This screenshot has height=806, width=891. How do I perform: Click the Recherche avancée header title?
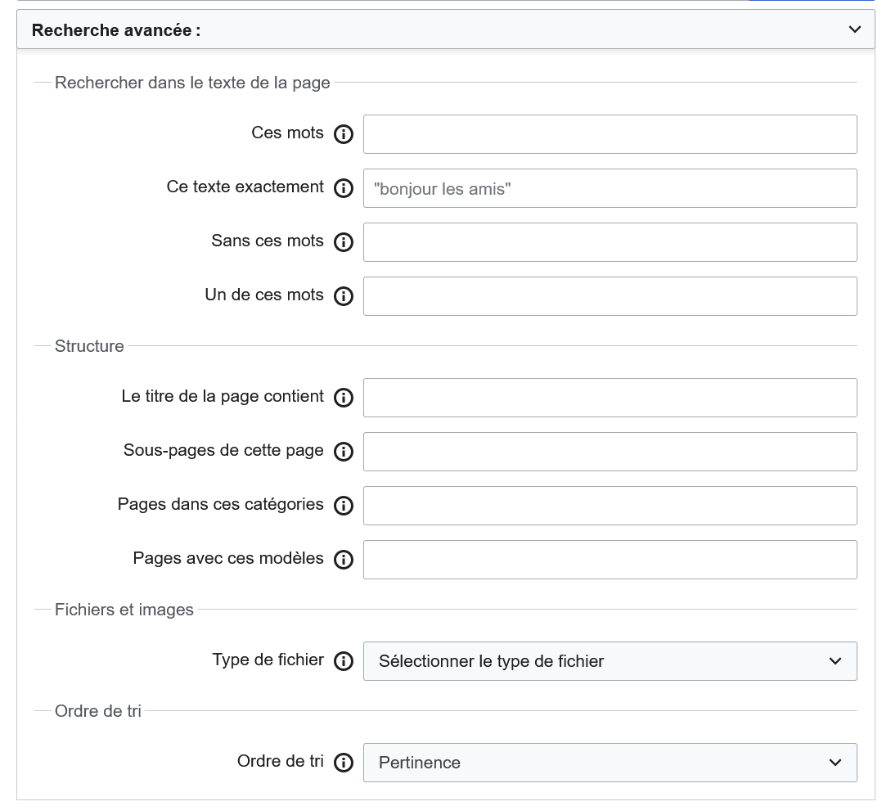point(116,30)
